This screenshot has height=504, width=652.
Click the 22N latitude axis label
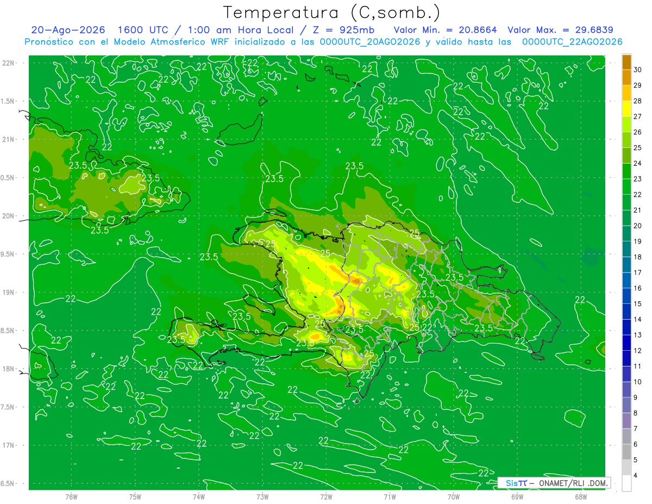(x=8, y=63)
